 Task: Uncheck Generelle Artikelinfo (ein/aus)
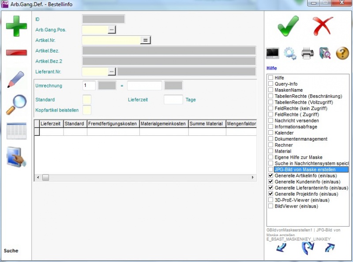pos(271,176)
